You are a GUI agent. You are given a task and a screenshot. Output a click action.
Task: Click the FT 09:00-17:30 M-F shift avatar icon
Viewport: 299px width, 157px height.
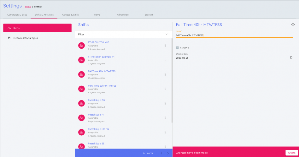81,46
